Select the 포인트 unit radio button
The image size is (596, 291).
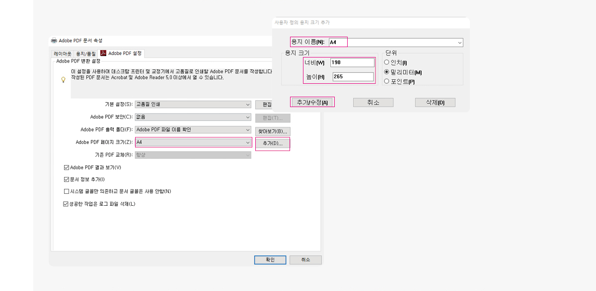point(387,81)
